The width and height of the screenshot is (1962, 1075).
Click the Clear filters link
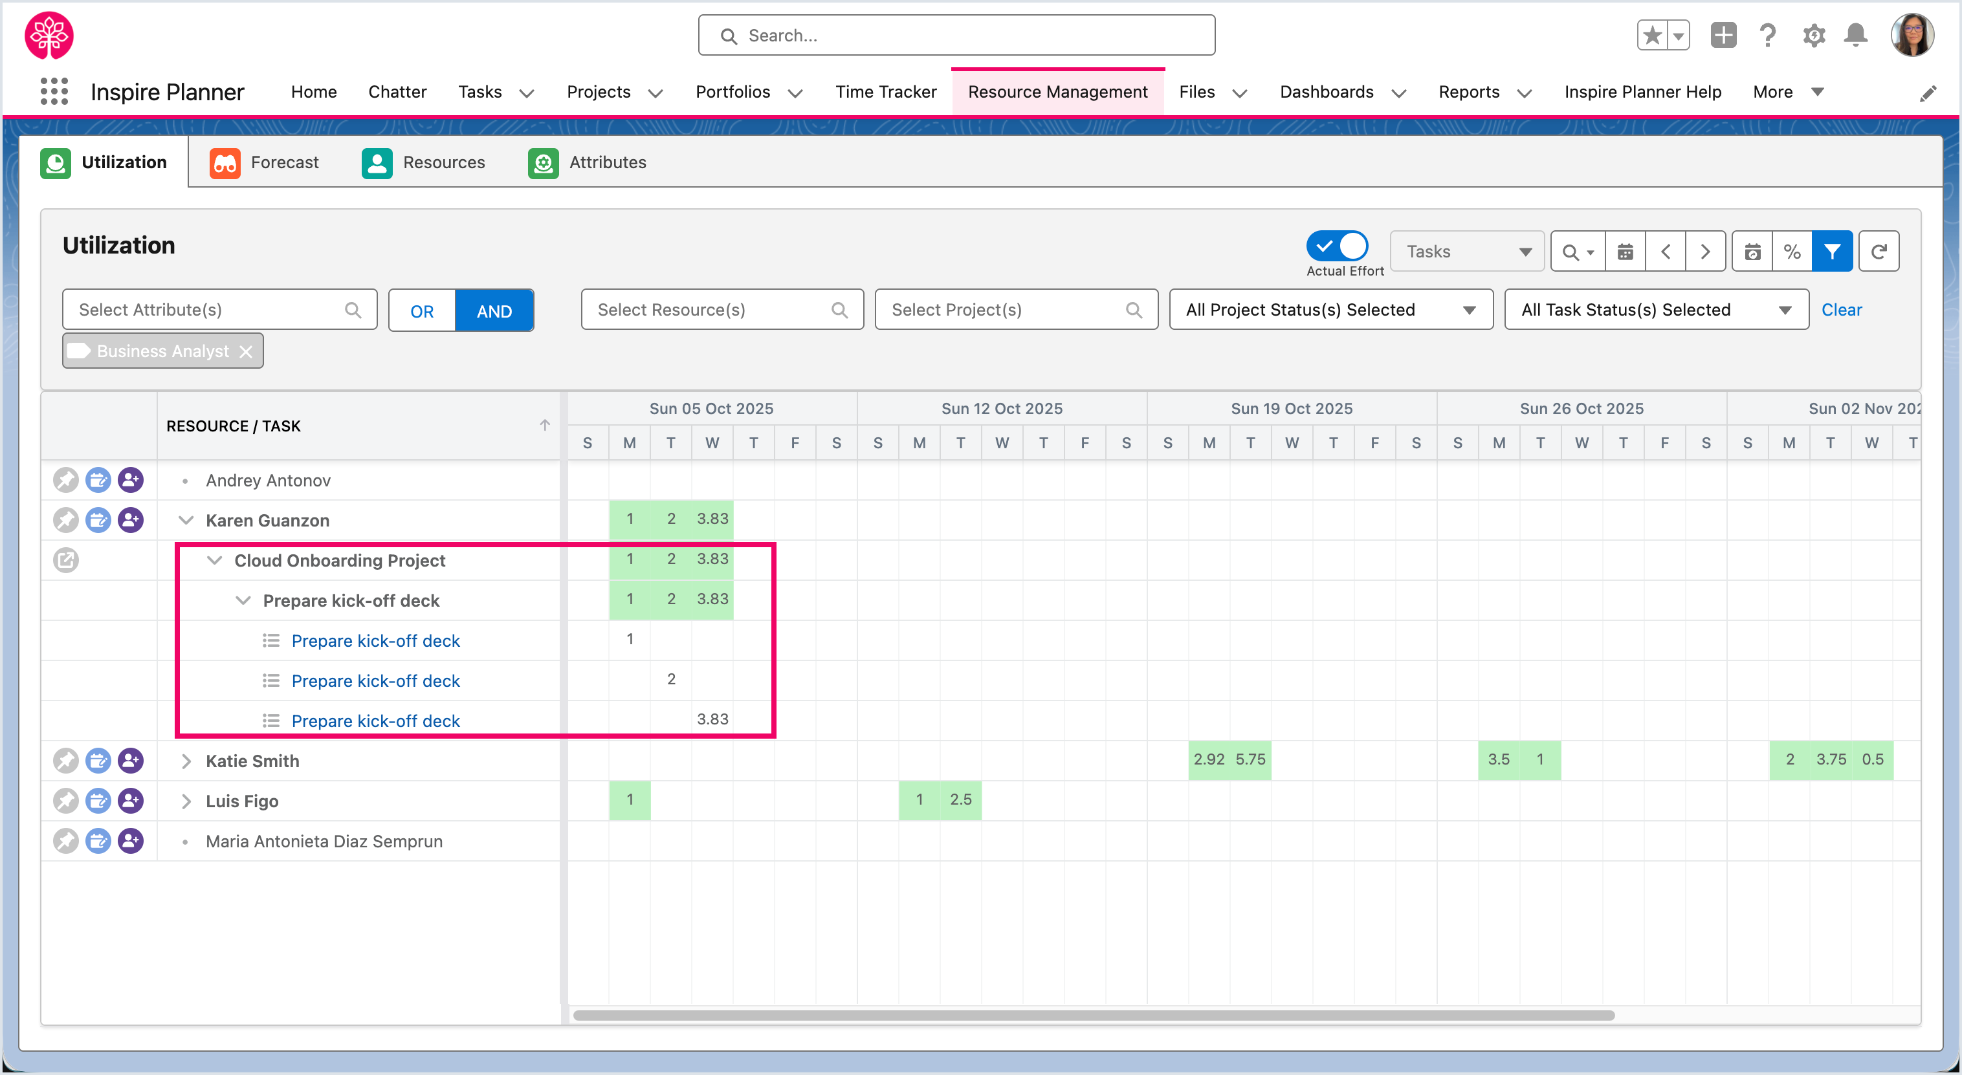click(1841, 310)
